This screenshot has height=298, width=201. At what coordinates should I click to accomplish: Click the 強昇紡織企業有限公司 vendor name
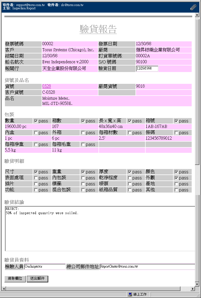158,50
